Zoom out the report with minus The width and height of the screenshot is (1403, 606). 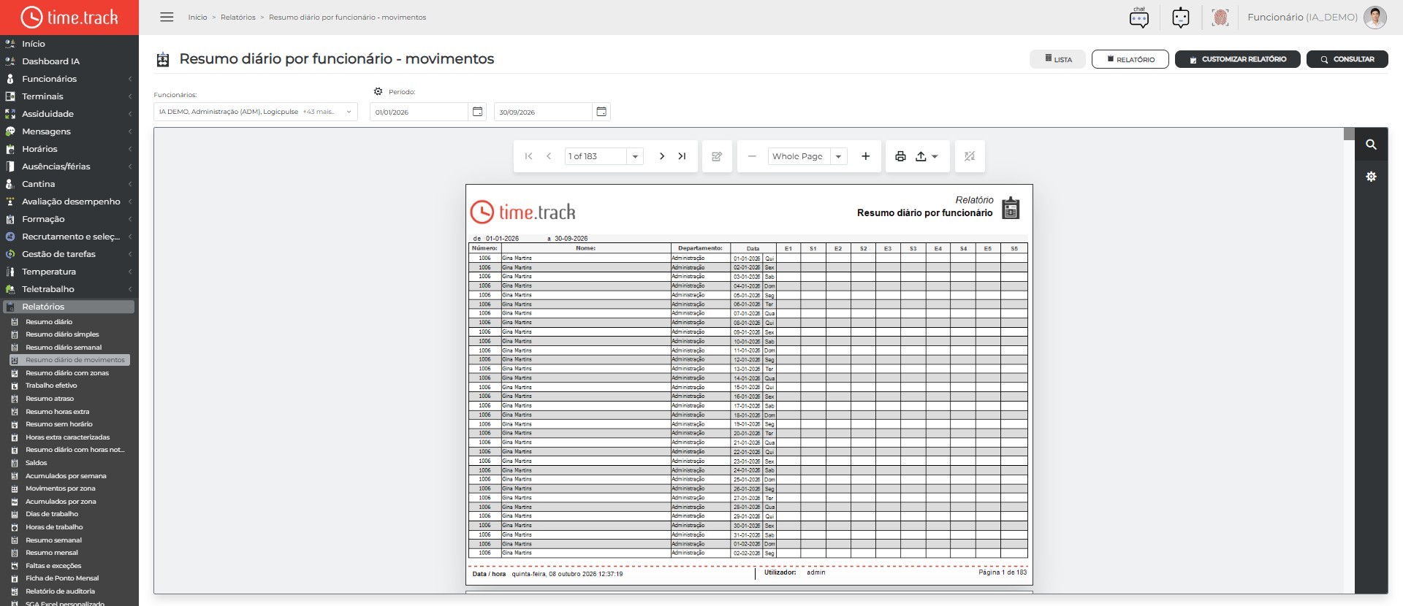(751, 156)
